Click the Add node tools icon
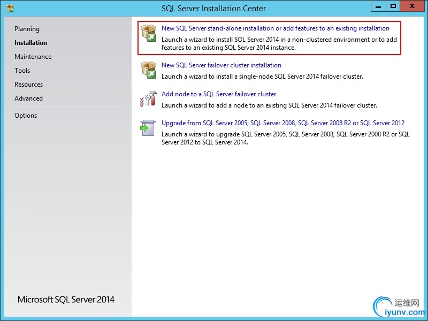 pos(148,99)
